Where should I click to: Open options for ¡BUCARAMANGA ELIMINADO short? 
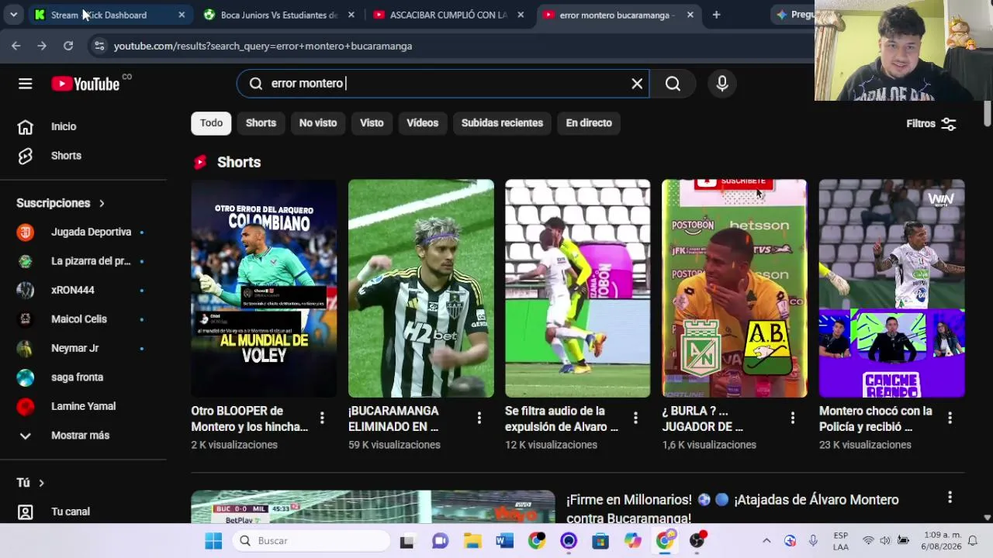479,418
